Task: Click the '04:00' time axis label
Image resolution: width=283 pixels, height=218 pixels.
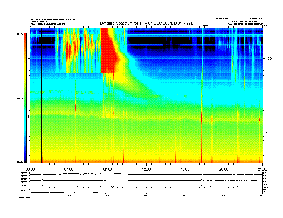Action: [x=69, y=170]
